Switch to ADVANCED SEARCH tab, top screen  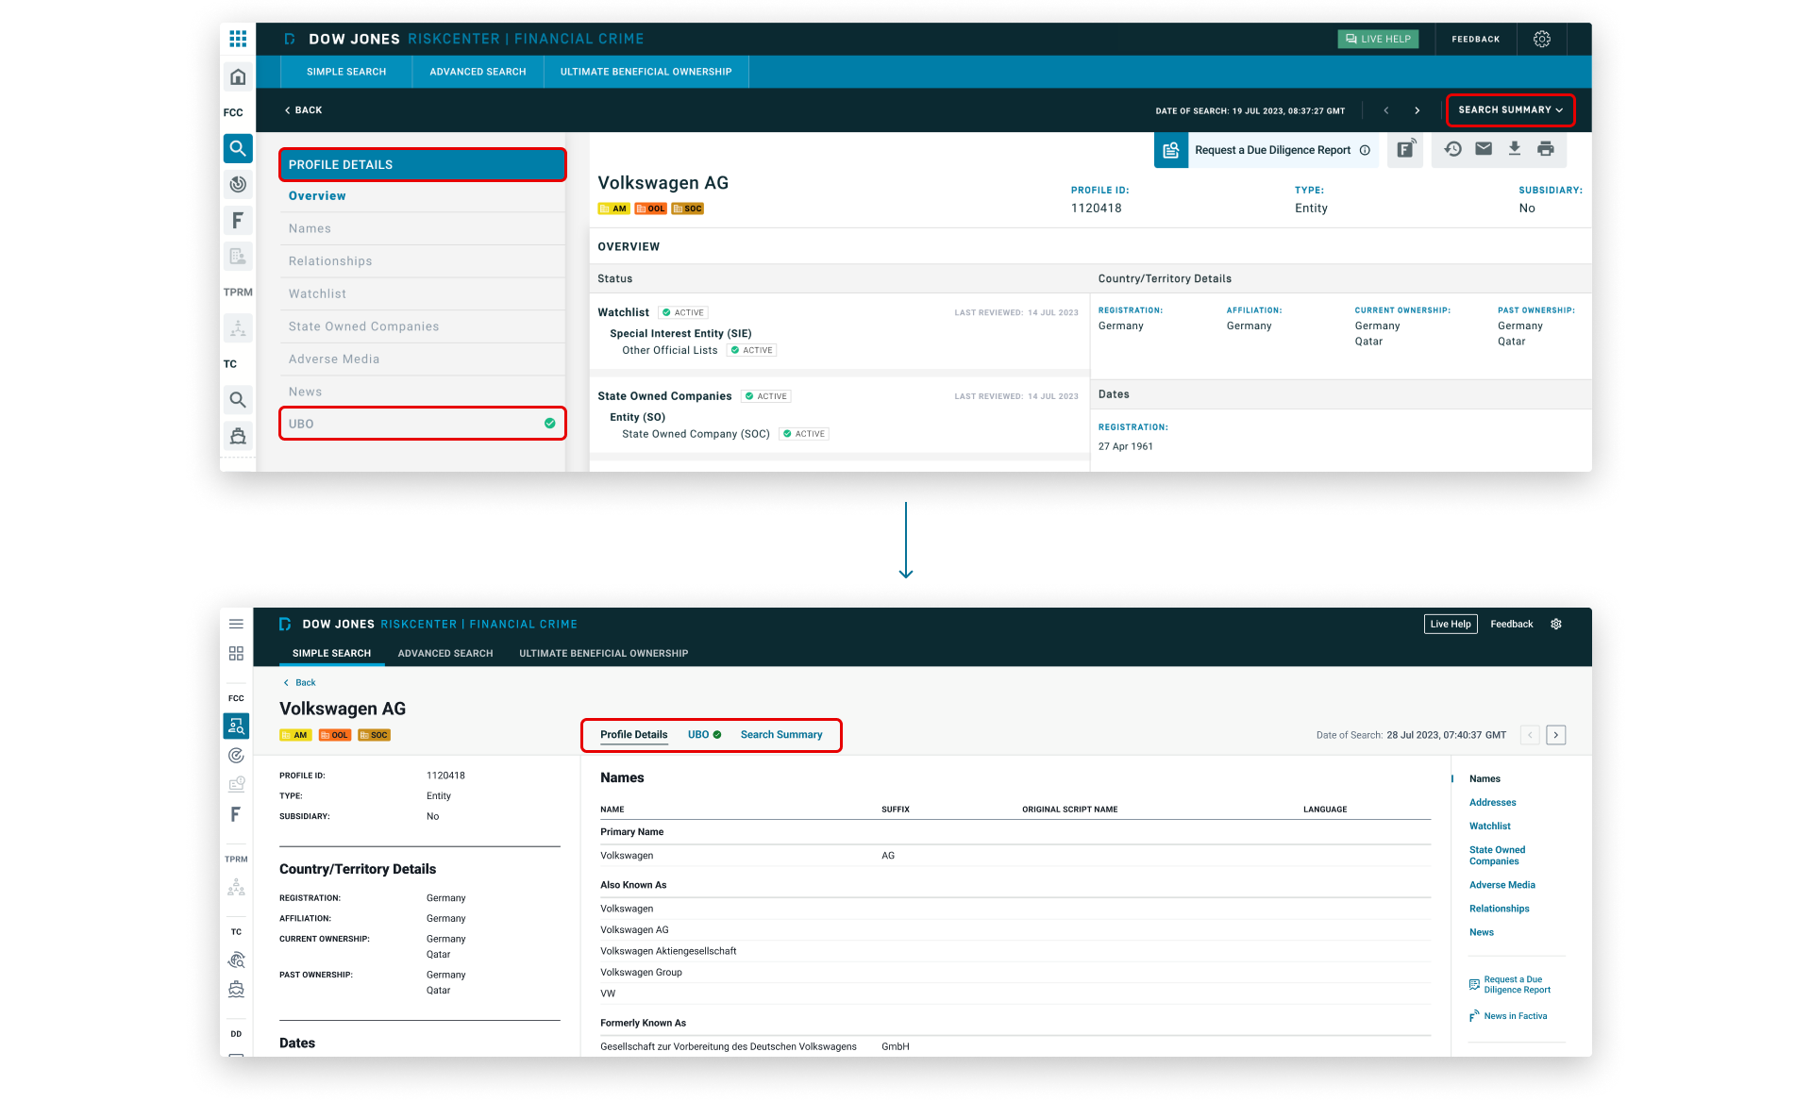[x=478, y=72]
